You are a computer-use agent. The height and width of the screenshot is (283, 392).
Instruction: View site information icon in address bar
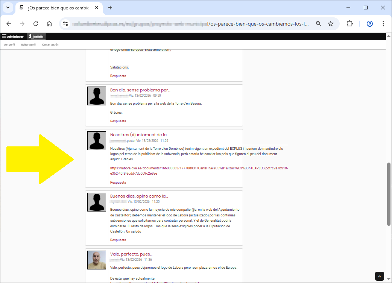[65, 24]
